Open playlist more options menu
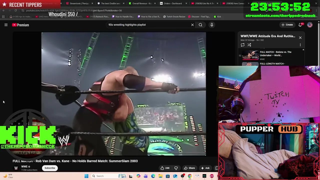This screenshot has width=320, height=180. click(x=300, y=45)
